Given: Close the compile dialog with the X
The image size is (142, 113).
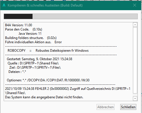Looking at the screenshot, I should point(135,5).
